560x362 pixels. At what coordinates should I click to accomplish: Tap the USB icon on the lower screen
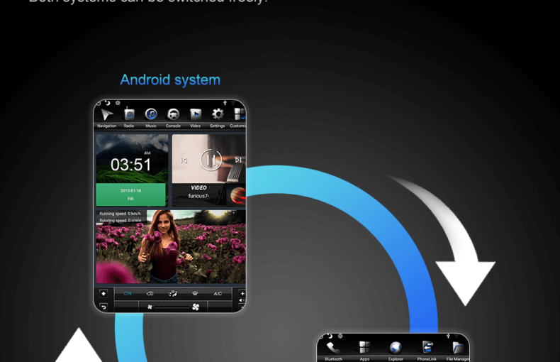pos(448,336)
